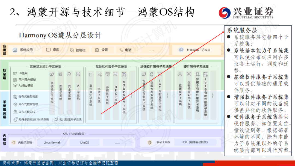Click the 用户程序框架 icon
This screenshot has width=295, height=166.
coord(15,79)
